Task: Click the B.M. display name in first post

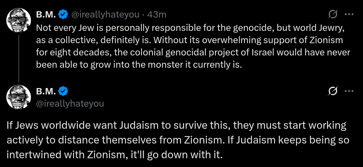Action: 46,14
